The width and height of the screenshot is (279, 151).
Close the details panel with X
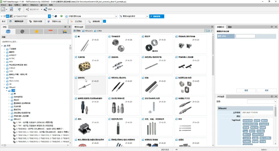tap(276, 97)
